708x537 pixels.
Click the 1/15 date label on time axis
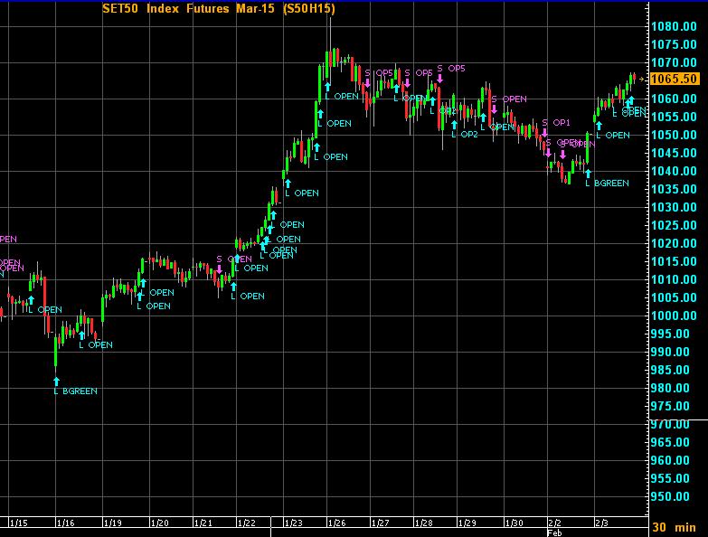[x=18, y=523]
